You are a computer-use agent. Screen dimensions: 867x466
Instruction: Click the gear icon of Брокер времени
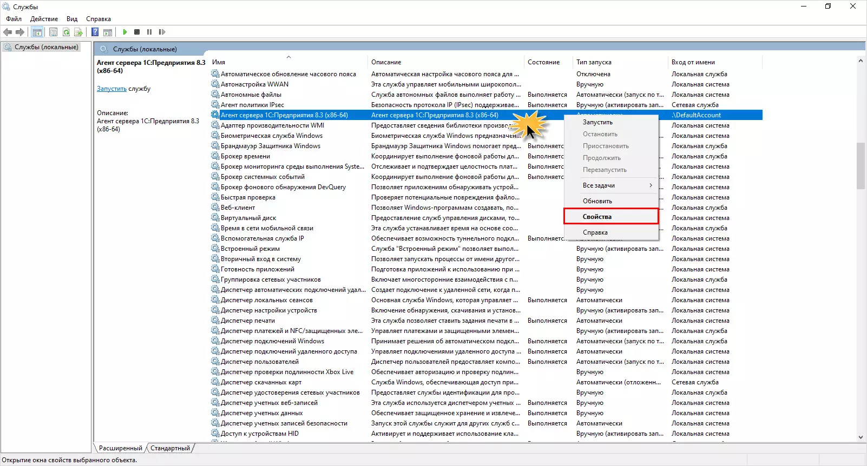tap(215, 156)
